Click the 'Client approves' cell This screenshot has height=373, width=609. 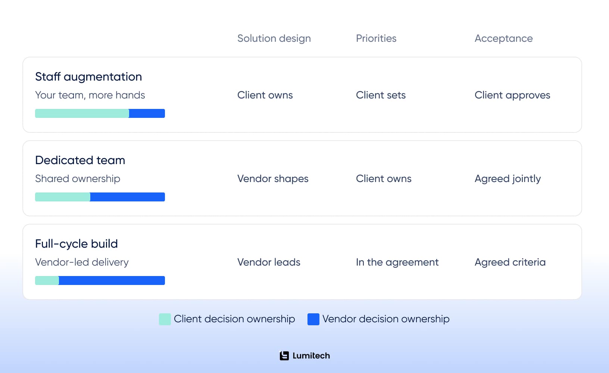[512, 95]
